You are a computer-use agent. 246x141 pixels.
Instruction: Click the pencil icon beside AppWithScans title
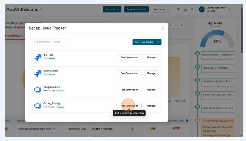[41, 9]
